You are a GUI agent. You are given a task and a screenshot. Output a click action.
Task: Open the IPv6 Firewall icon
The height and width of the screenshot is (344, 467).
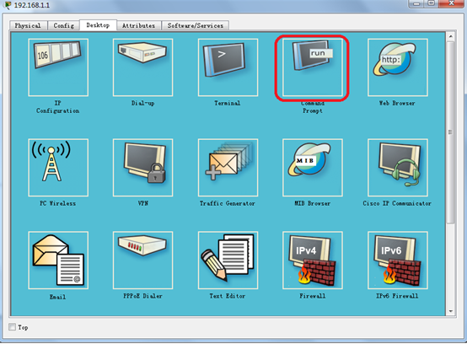[398, 260]
